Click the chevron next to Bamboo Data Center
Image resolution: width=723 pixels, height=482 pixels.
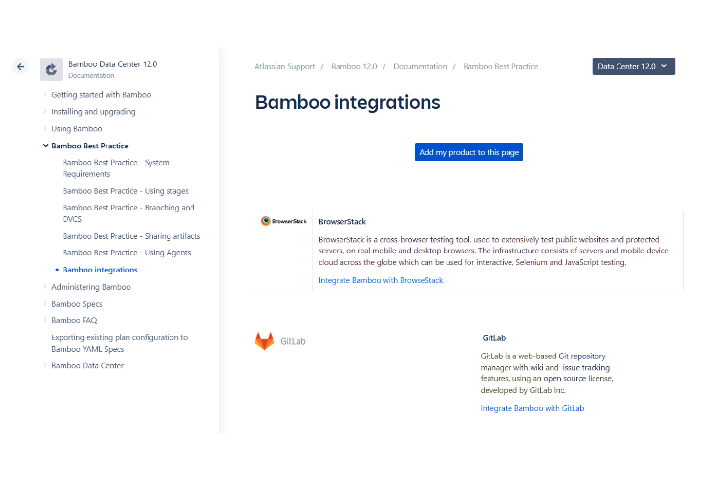click(x=45, y=365)
